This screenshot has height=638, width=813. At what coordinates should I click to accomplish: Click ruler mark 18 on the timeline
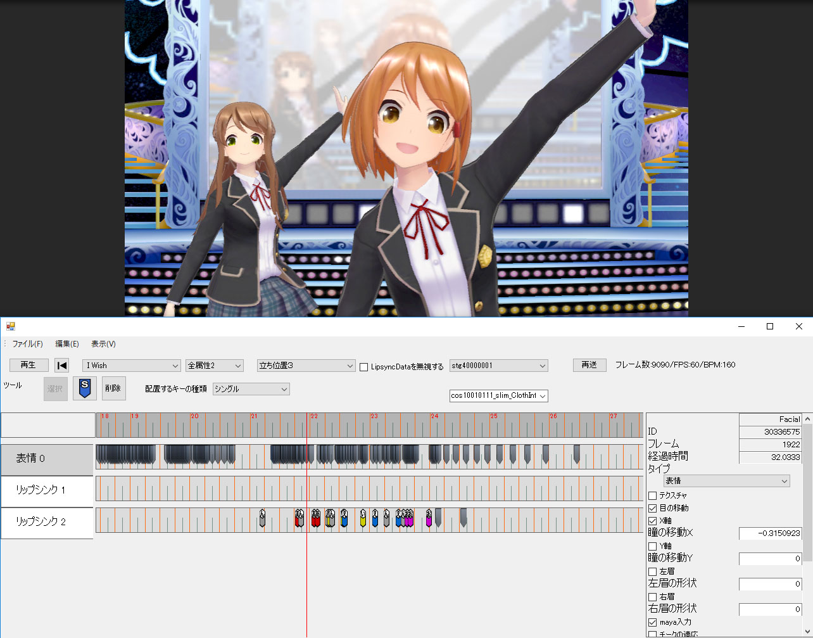pos(105,416)
